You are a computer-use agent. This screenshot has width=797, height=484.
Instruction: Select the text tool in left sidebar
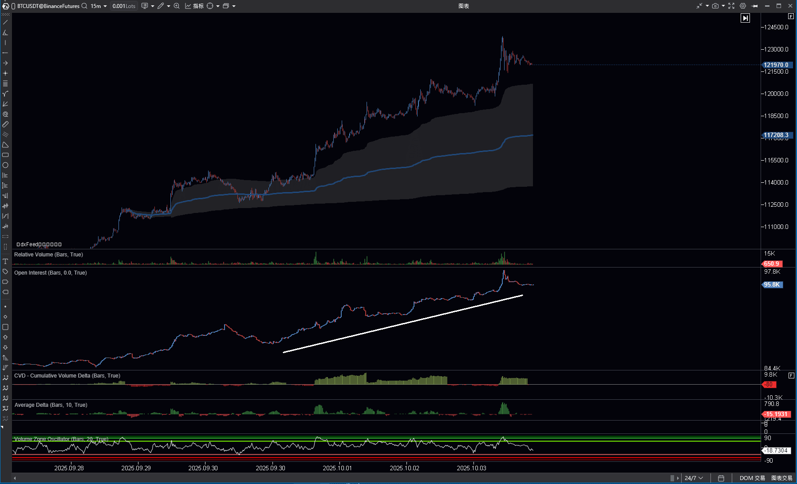click(5, 261)
